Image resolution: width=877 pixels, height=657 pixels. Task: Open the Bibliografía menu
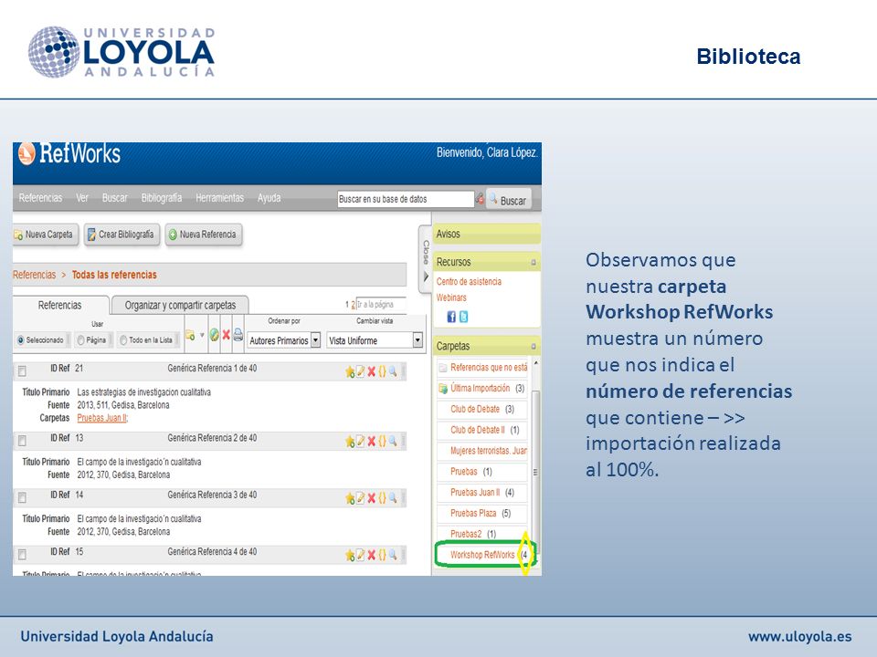(162, 198)
